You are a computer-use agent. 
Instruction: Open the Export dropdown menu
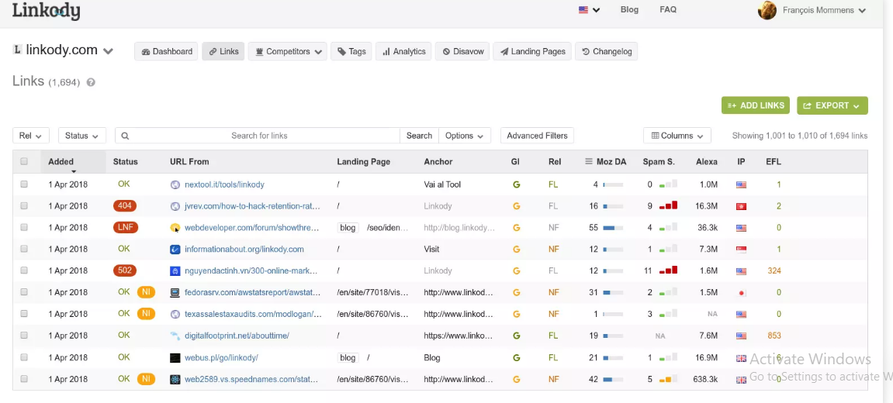click(832, 105)
